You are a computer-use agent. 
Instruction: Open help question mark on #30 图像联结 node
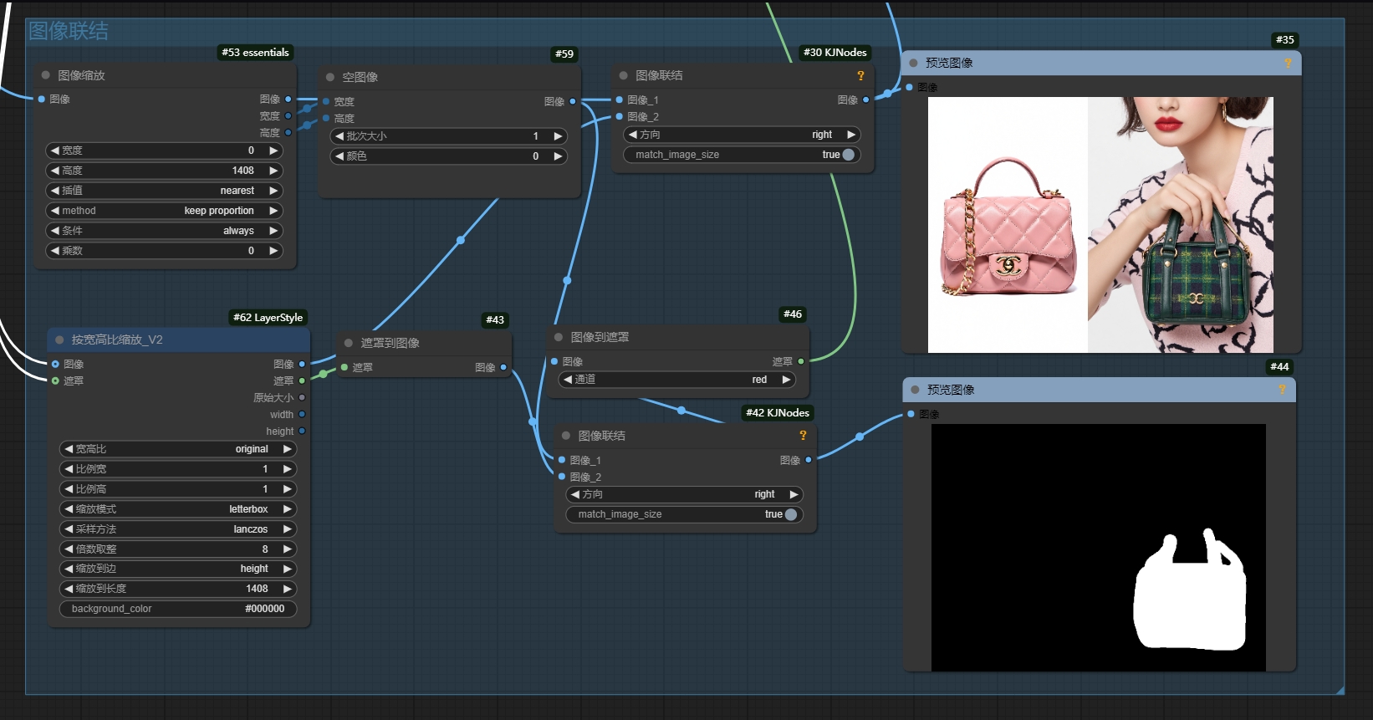[860, 75]
